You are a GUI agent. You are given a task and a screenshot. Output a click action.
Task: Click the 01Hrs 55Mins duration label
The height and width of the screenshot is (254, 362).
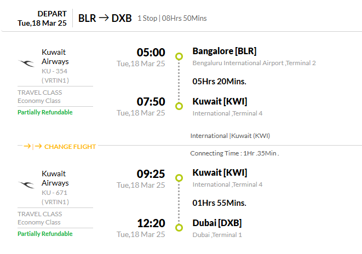219,203
